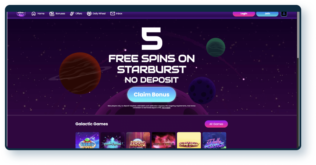Open the T&Cs apply link
Image resolution: width=316 pixels, height=165 pixels.
[x=166, y=108]
